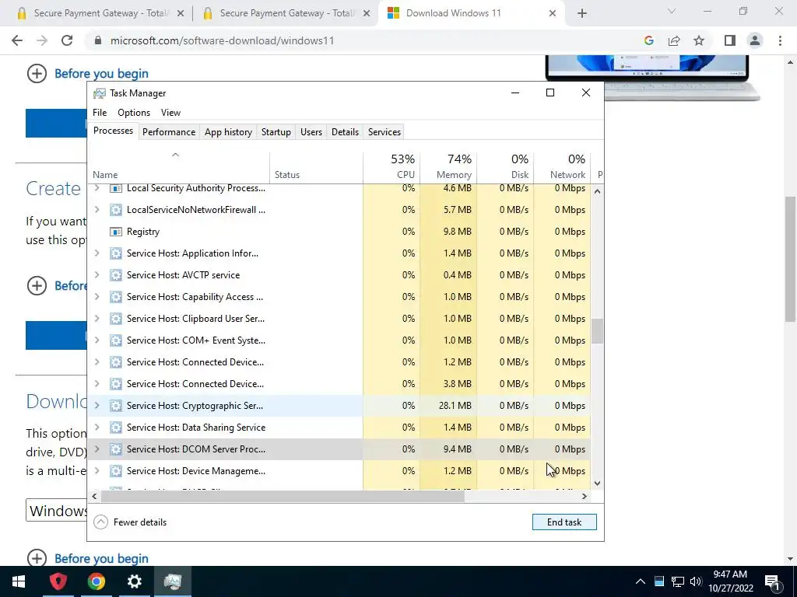Switch to the Users tab
Screen dimensions: 797x597
(x=311, y=132)
